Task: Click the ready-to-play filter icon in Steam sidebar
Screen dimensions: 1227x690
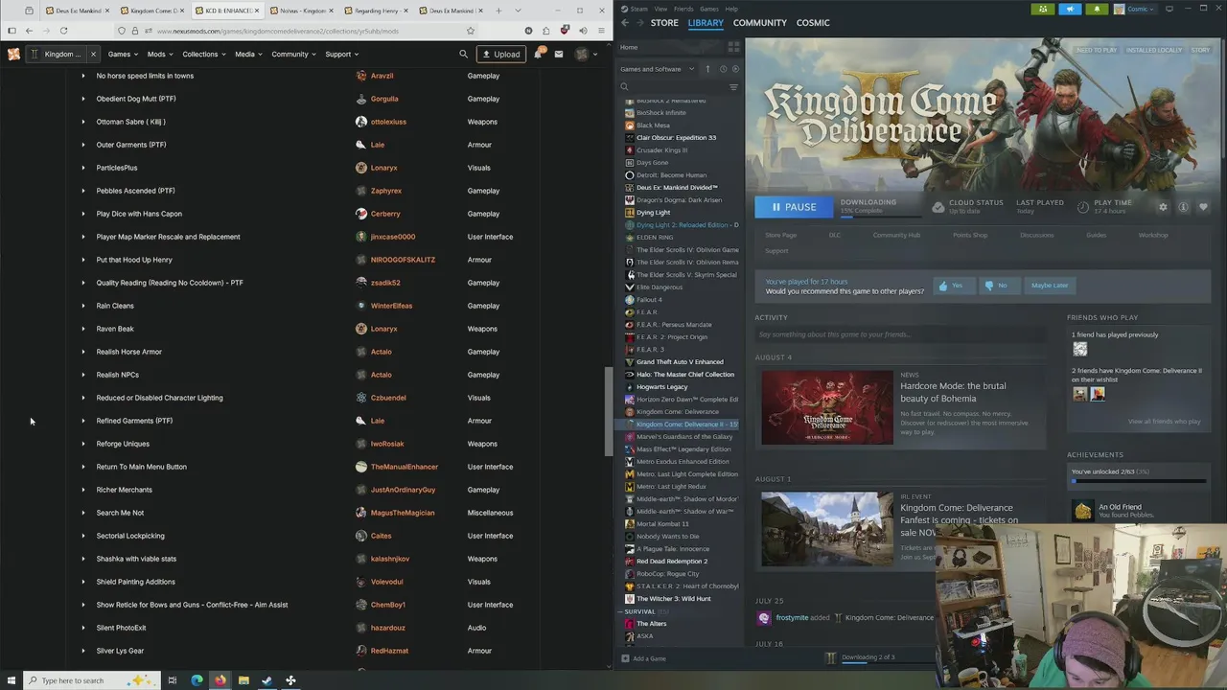Action: [735, 69]
